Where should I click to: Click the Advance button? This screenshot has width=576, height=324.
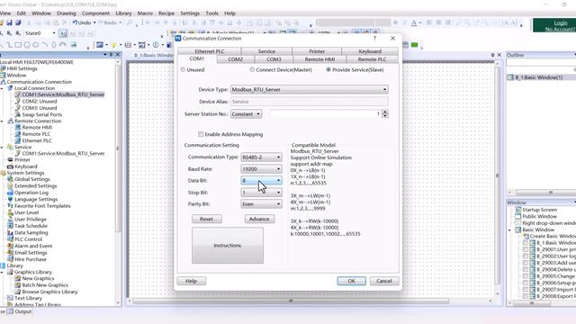[x=259, y=219]
